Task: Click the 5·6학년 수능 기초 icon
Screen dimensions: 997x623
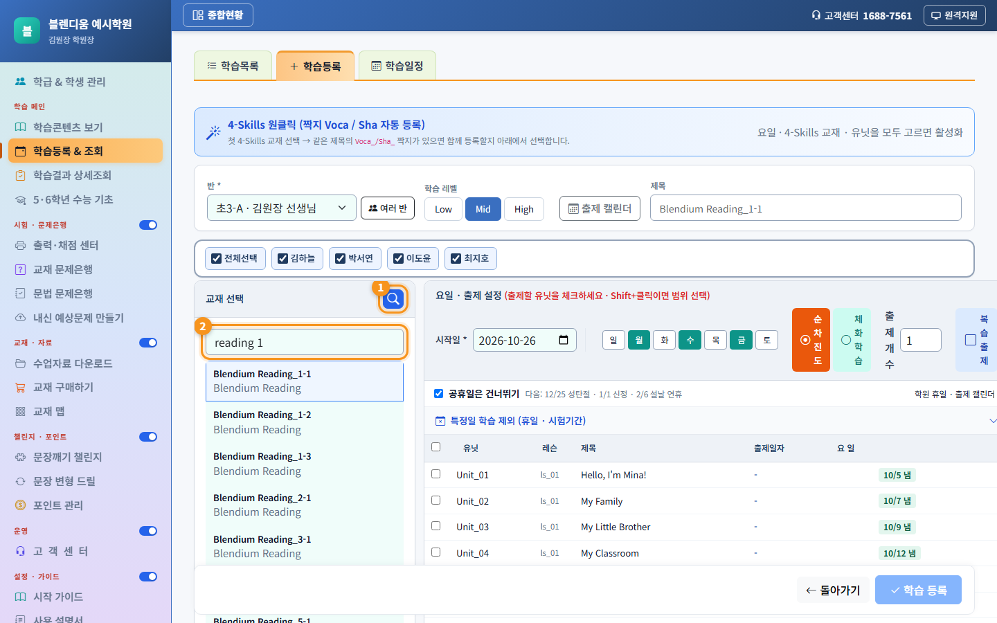Action: pyautogui.click(x=21, y=199)
